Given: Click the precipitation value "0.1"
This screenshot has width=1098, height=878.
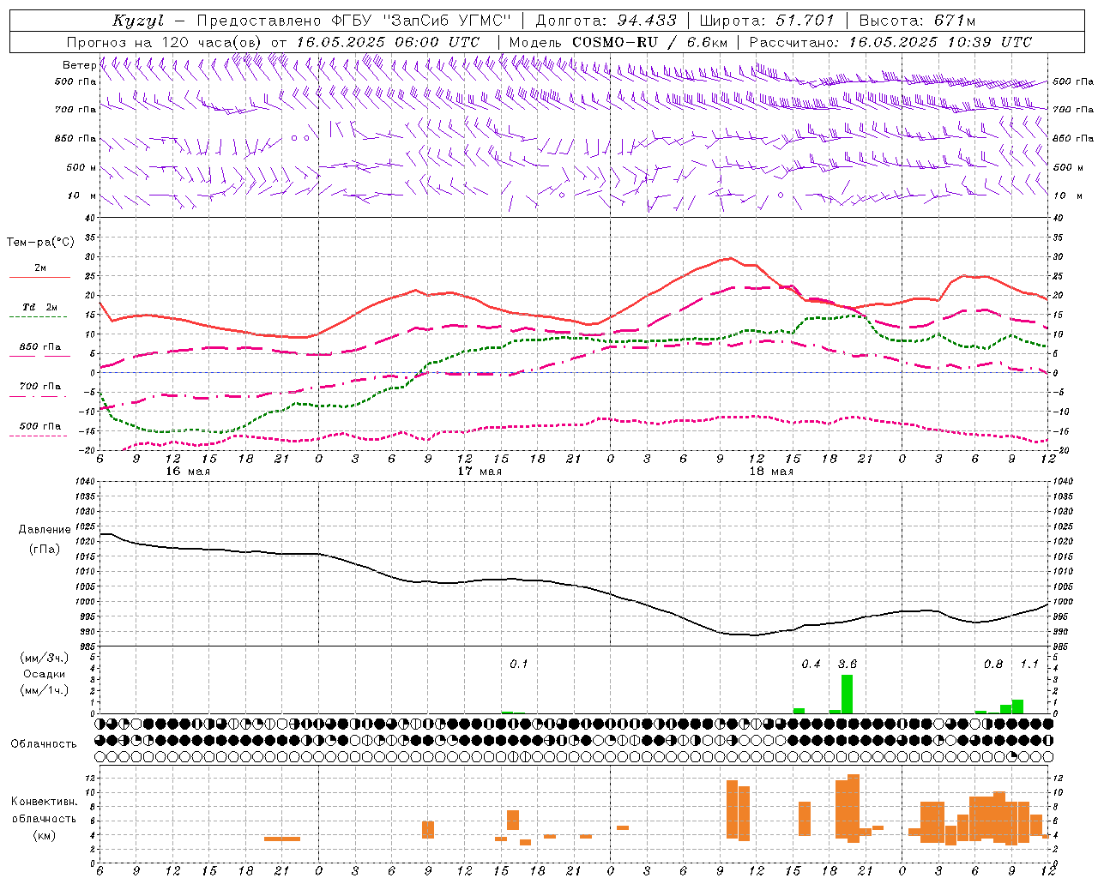Looking at the screenshot, I should [x=519, y=664].
